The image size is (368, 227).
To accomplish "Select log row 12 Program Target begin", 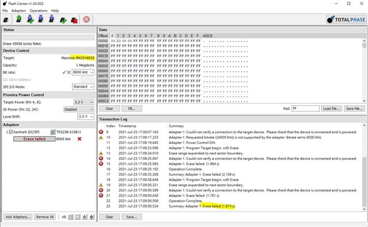I will click(x=231, y=148).
